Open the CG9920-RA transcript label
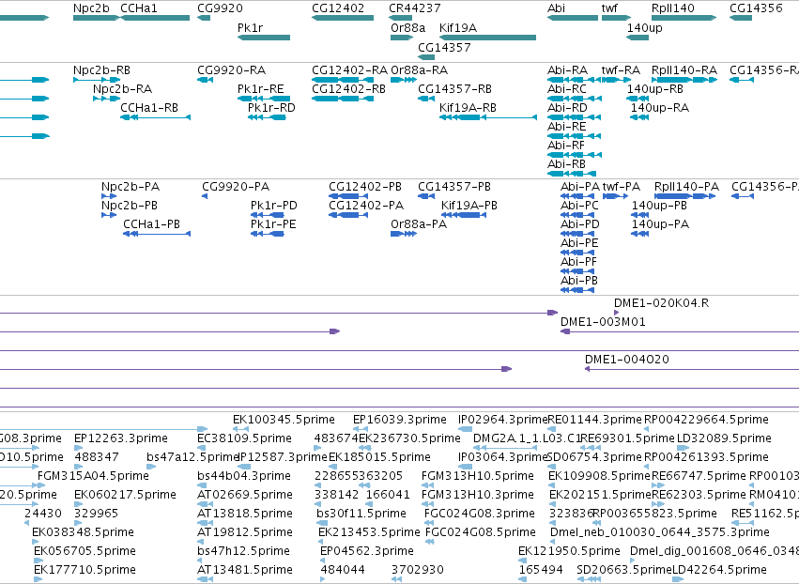The image size is (799, 584). [231, 69]
